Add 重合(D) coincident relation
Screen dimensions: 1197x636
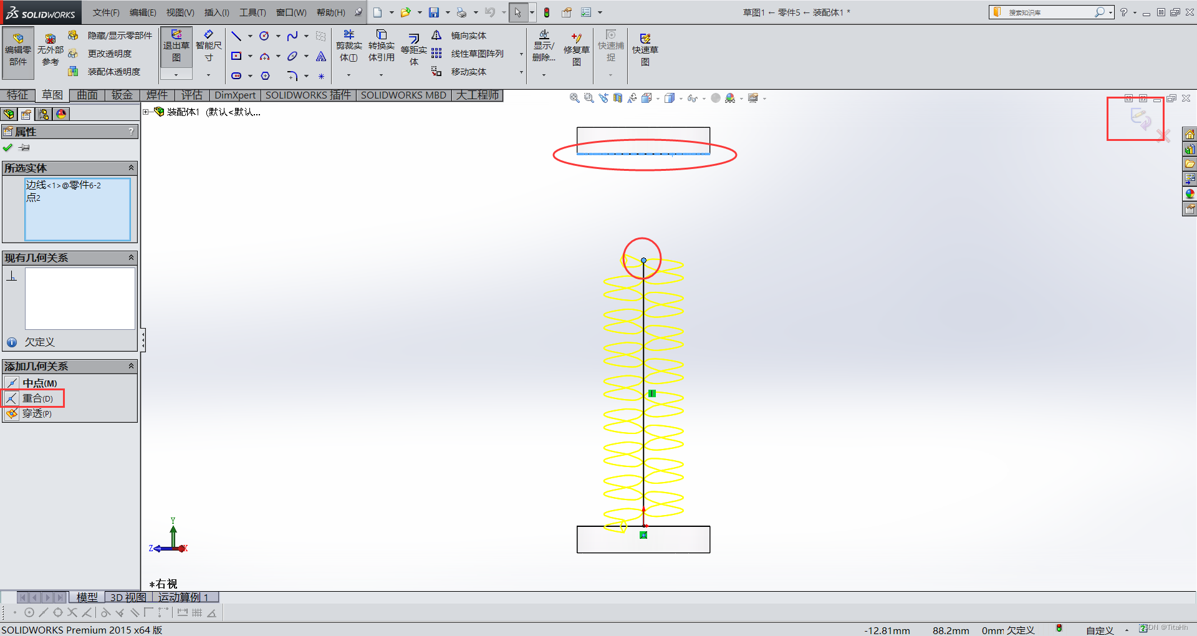[33, 398]
